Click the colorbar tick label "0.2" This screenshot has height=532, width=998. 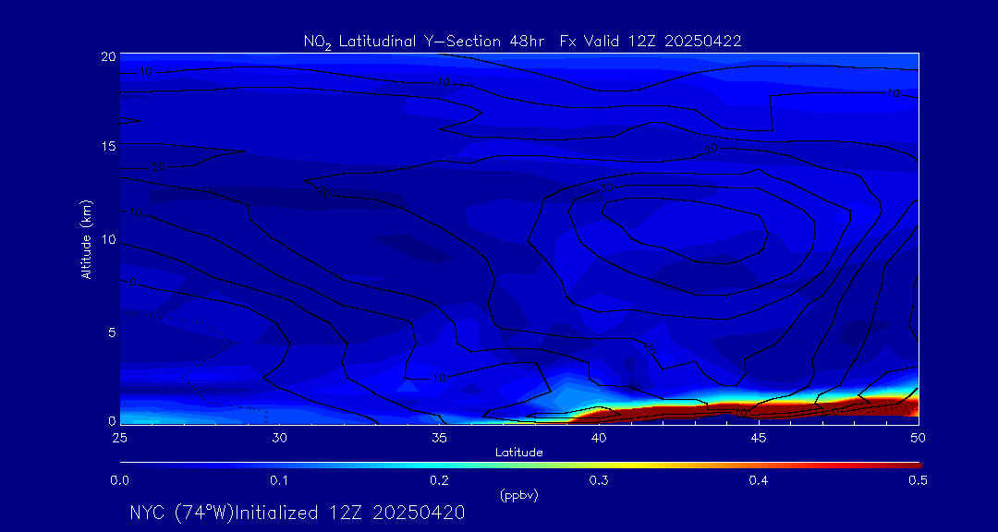click(x=439, y=480)
